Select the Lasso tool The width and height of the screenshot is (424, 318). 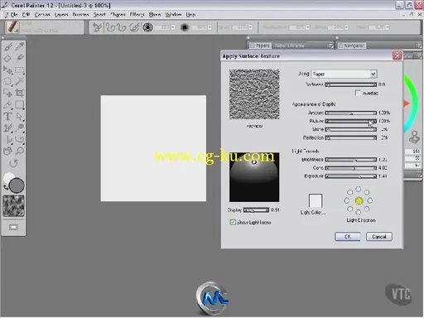(8, 82)
